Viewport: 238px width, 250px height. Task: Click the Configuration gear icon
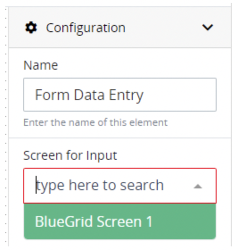pos(31,28)
